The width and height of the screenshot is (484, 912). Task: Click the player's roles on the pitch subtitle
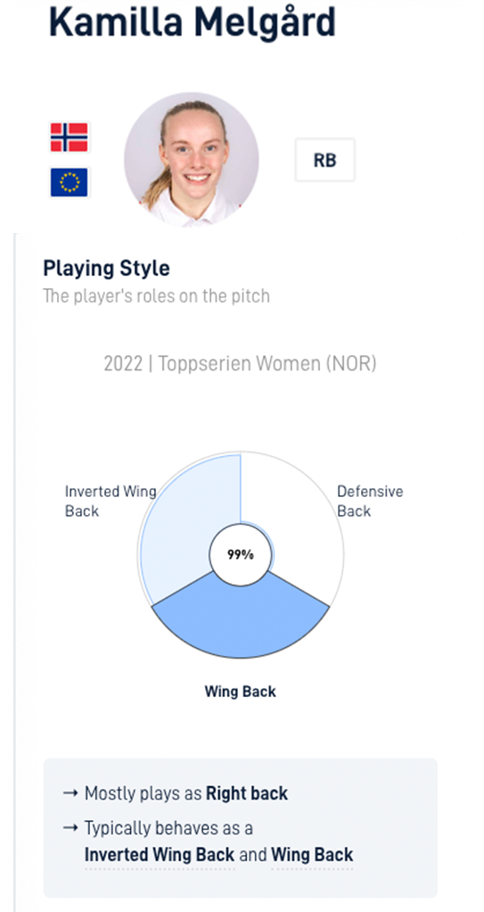pos(156,296)
